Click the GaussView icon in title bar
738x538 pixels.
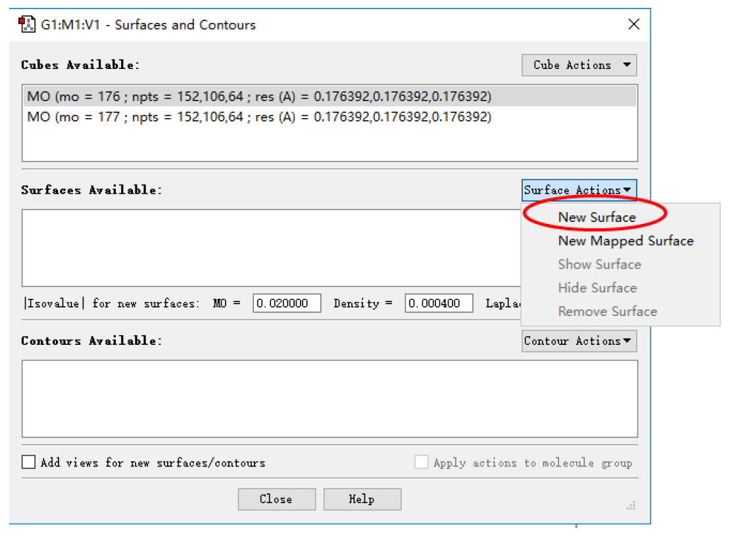[x=26, y=25]
